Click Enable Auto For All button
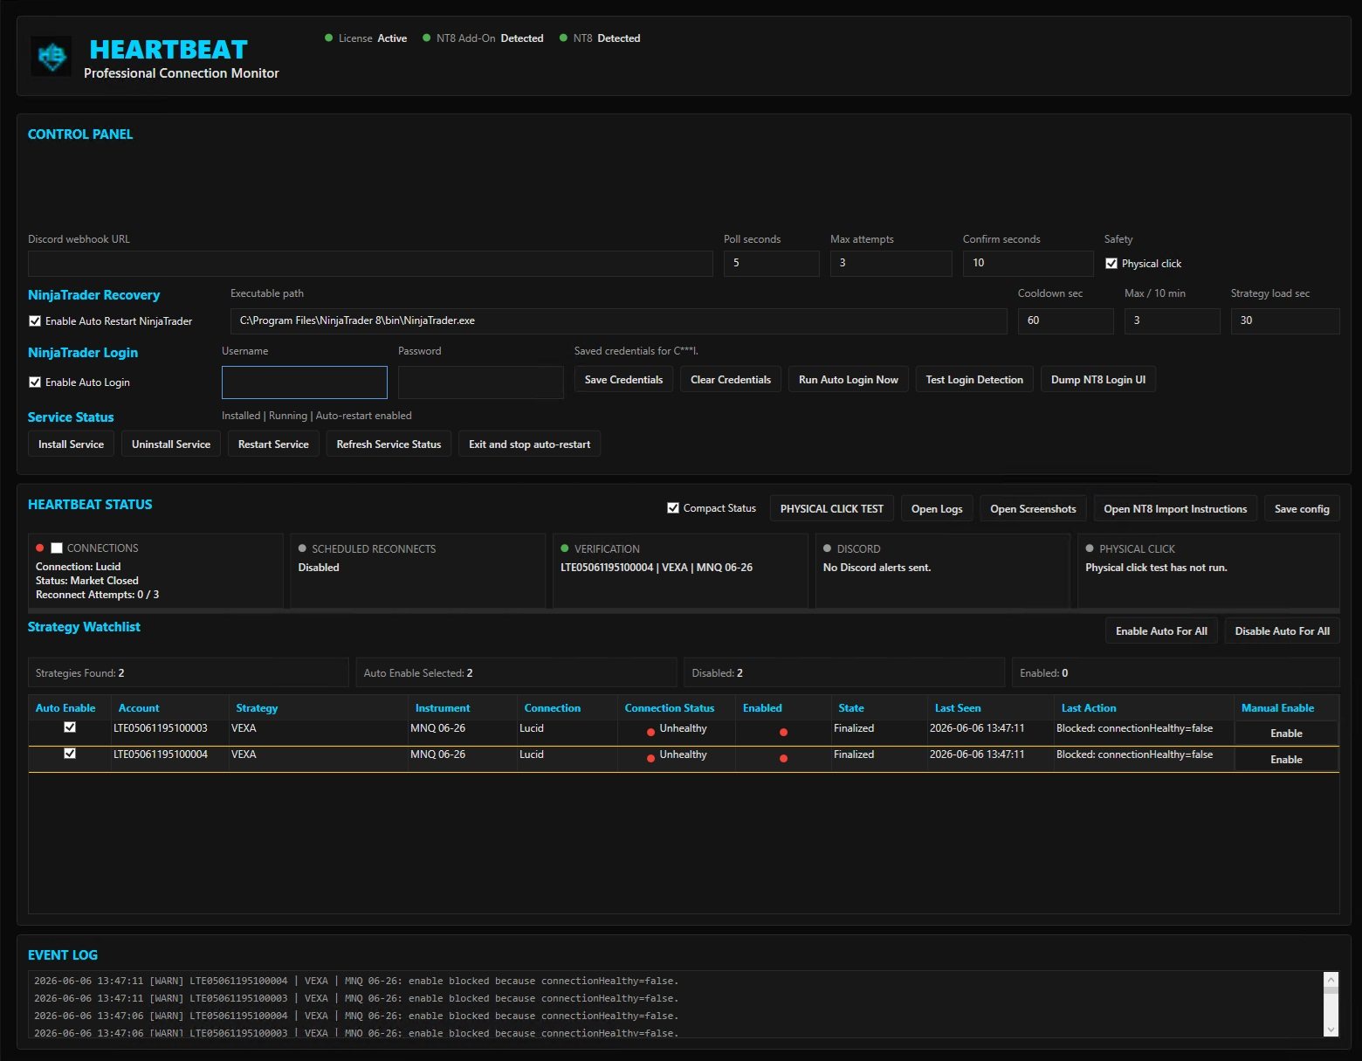Screen dimensions: 1362x1061 pos(1161,631)
